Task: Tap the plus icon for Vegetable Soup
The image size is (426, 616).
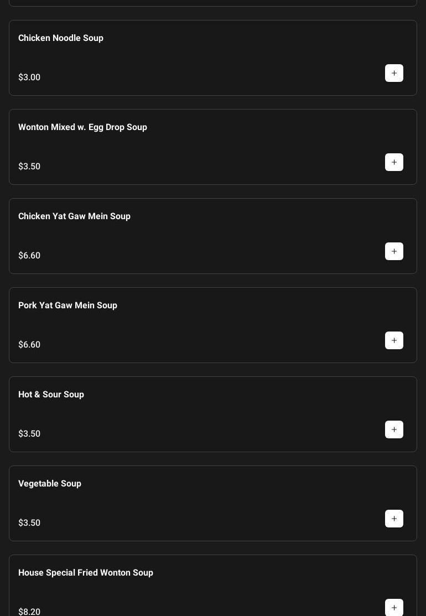Action: tap(394, 519)
